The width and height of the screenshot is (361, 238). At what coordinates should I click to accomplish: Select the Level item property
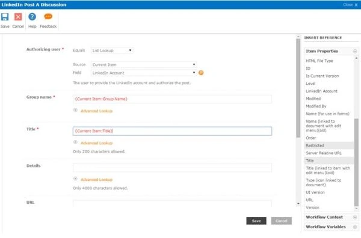point(310,84)
